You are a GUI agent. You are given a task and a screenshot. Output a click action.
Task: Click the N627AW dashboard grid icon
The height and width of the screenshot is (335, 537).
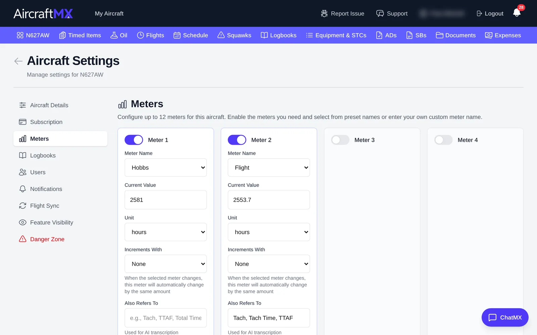20,35
